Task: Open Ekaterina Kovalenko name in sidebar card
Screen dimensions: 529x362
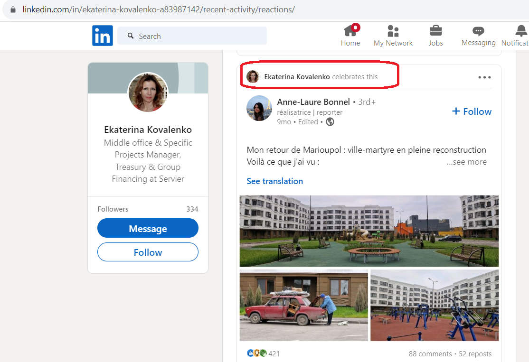Action: tap(148, 130)
